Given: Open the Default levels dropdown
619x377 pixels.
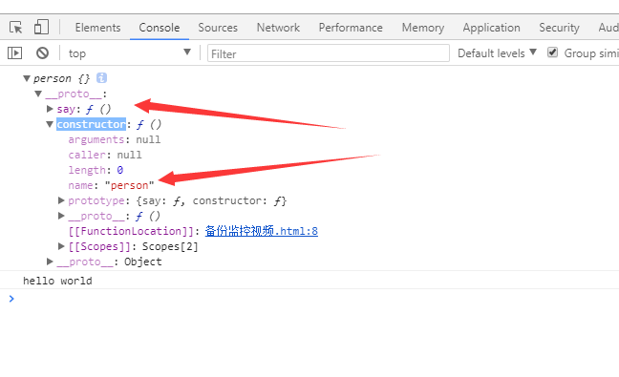Looking at the screenshot, I should point(497,52).
